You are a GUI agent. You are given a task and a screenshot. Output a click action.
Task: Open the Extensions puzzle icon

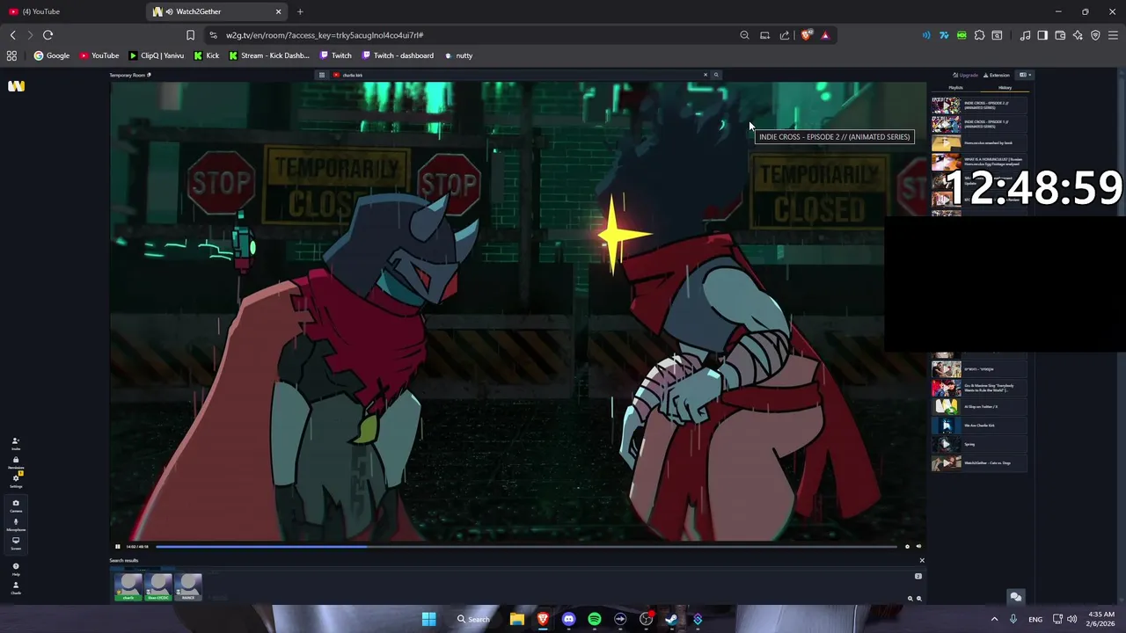click(979, 35)
